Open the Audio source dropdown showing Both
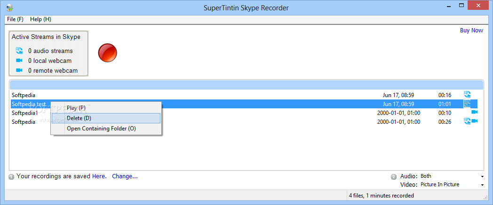This screenshot has height=205, width=493. (x=452, y=176)
